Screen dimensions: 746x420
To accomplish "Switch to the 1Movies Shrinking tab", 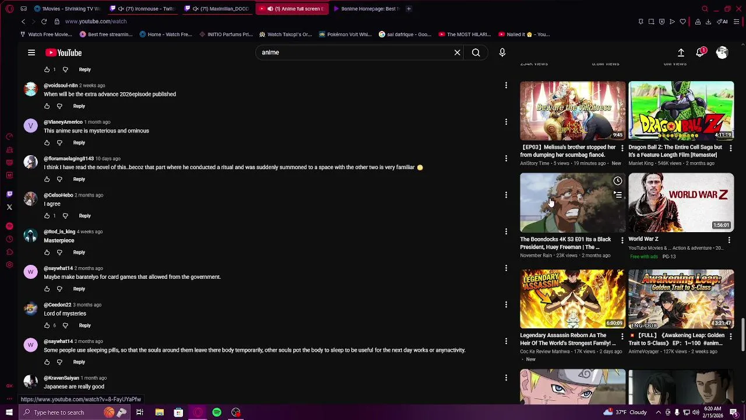I will point(67,9).
